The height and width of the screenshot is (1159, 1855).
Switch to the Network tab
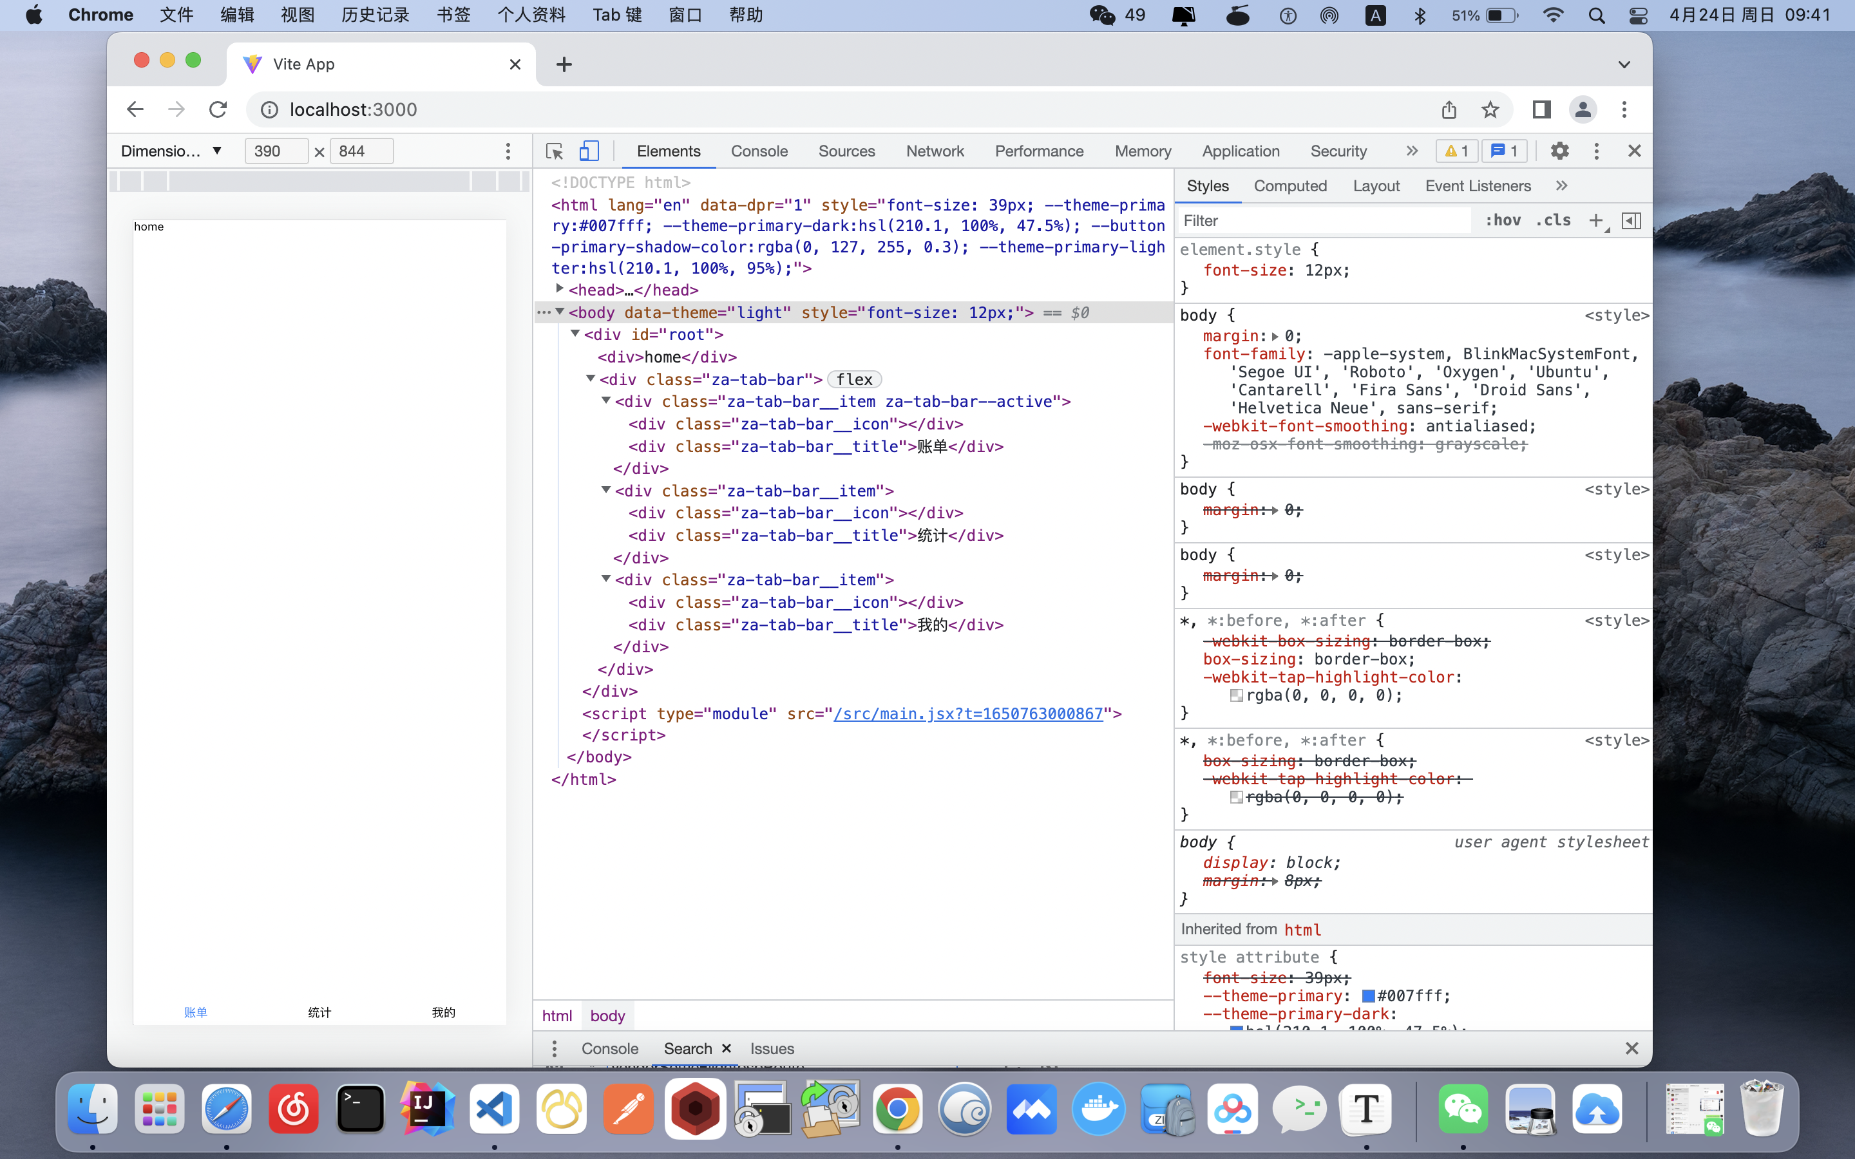pos(935,151)
